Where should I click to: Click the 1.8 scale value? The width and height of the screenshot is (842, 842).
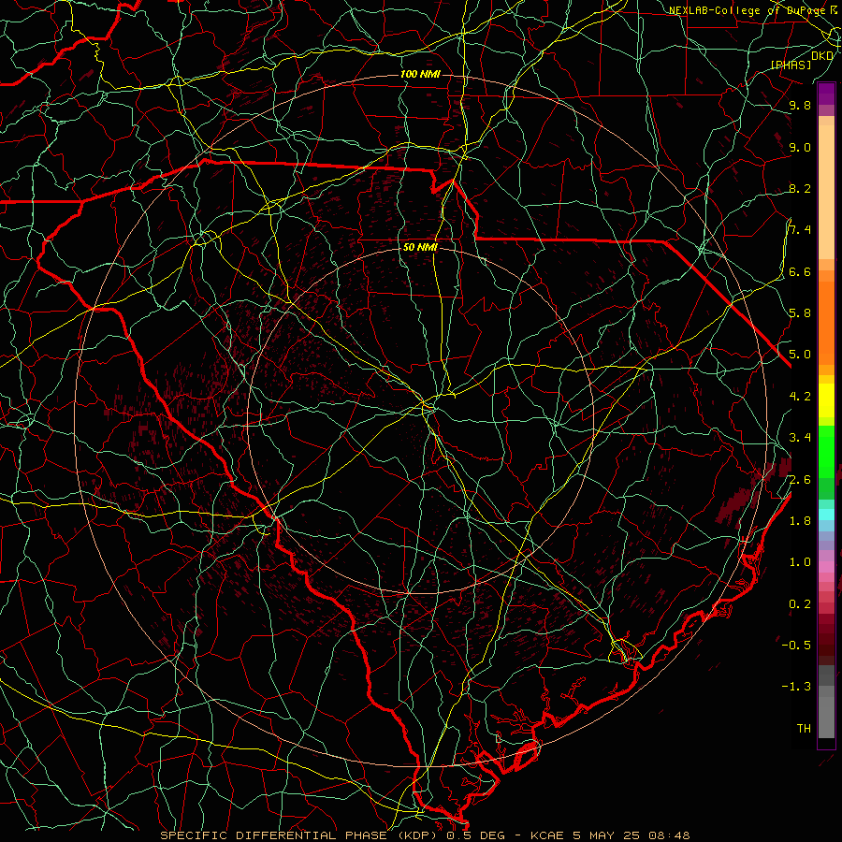800,521
